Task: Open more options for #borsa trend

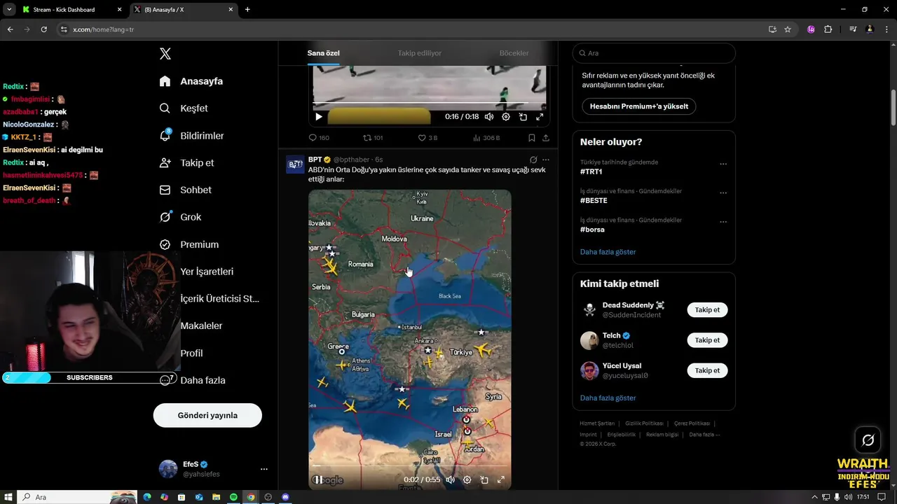Action: point(723,222)
